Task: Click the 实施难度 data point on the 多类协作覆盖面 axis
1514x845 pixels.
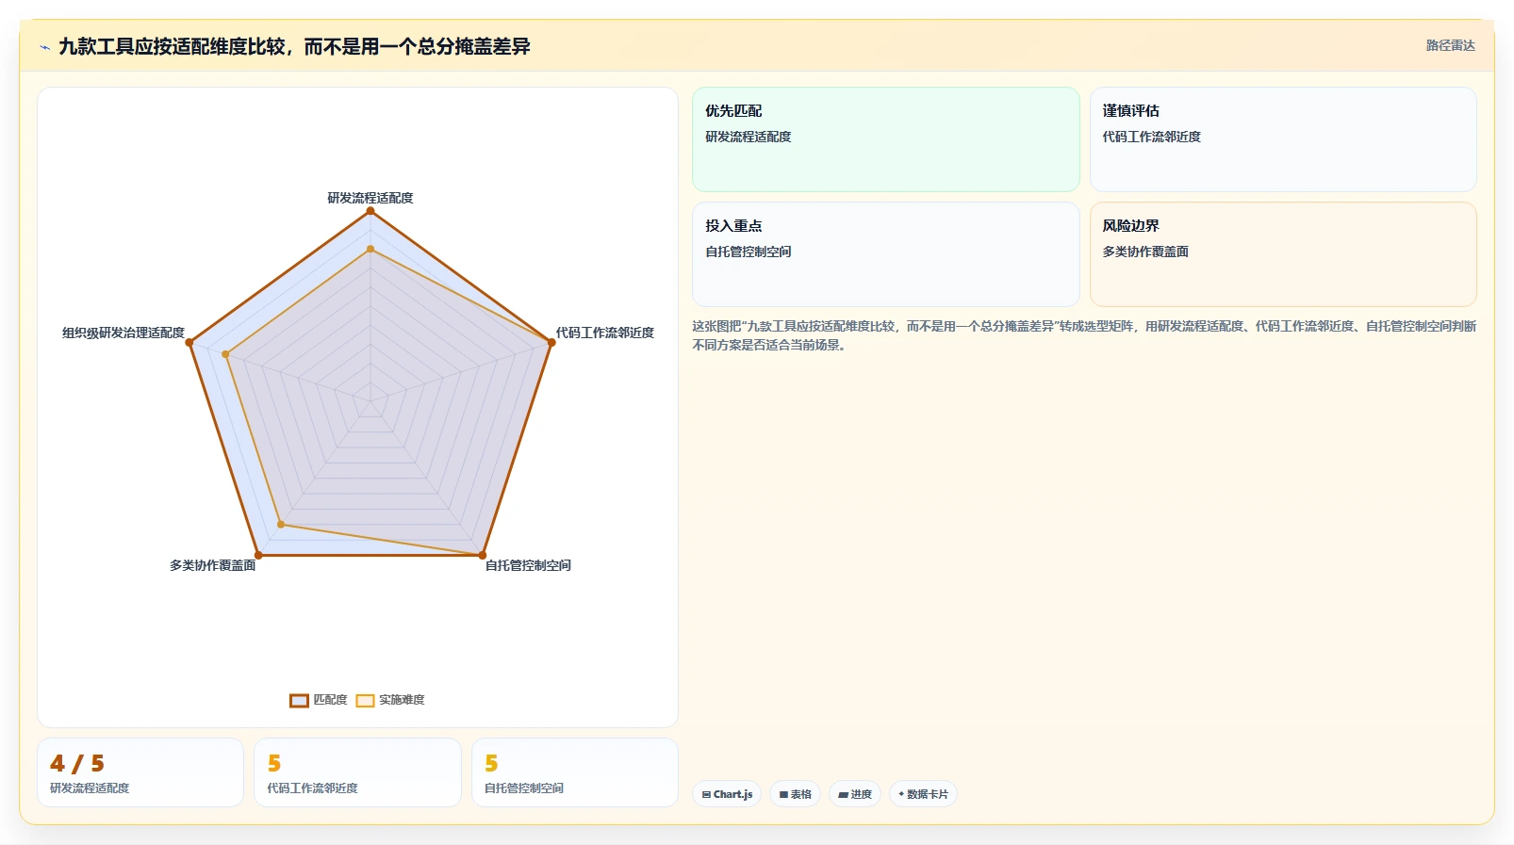Action: (x=281, y=524)
